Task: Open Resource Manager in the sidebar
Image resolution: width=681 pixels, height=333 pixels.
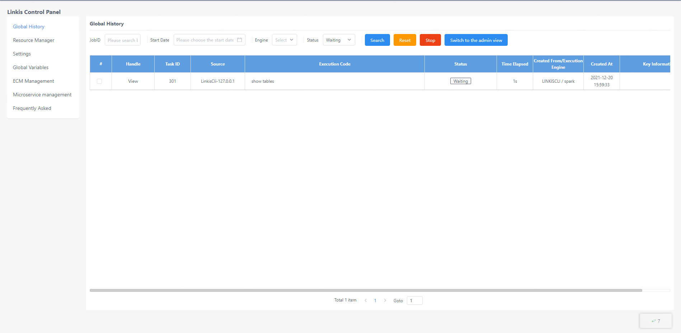Action: pos(34,40)
